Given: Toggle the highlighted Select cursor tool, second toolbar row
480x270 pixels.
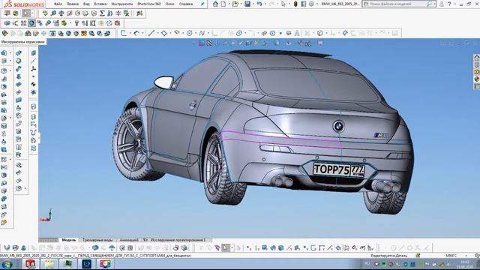Looking at the screenshot, I should (26, 13).
